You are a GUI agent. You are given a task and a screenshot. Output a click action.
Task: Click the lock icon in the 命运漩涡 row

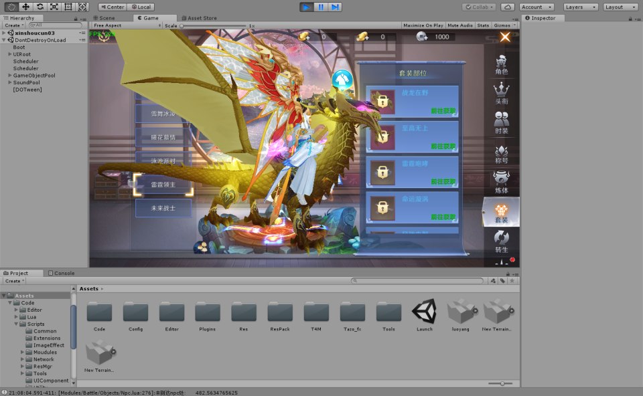click(x=382, y=207)
